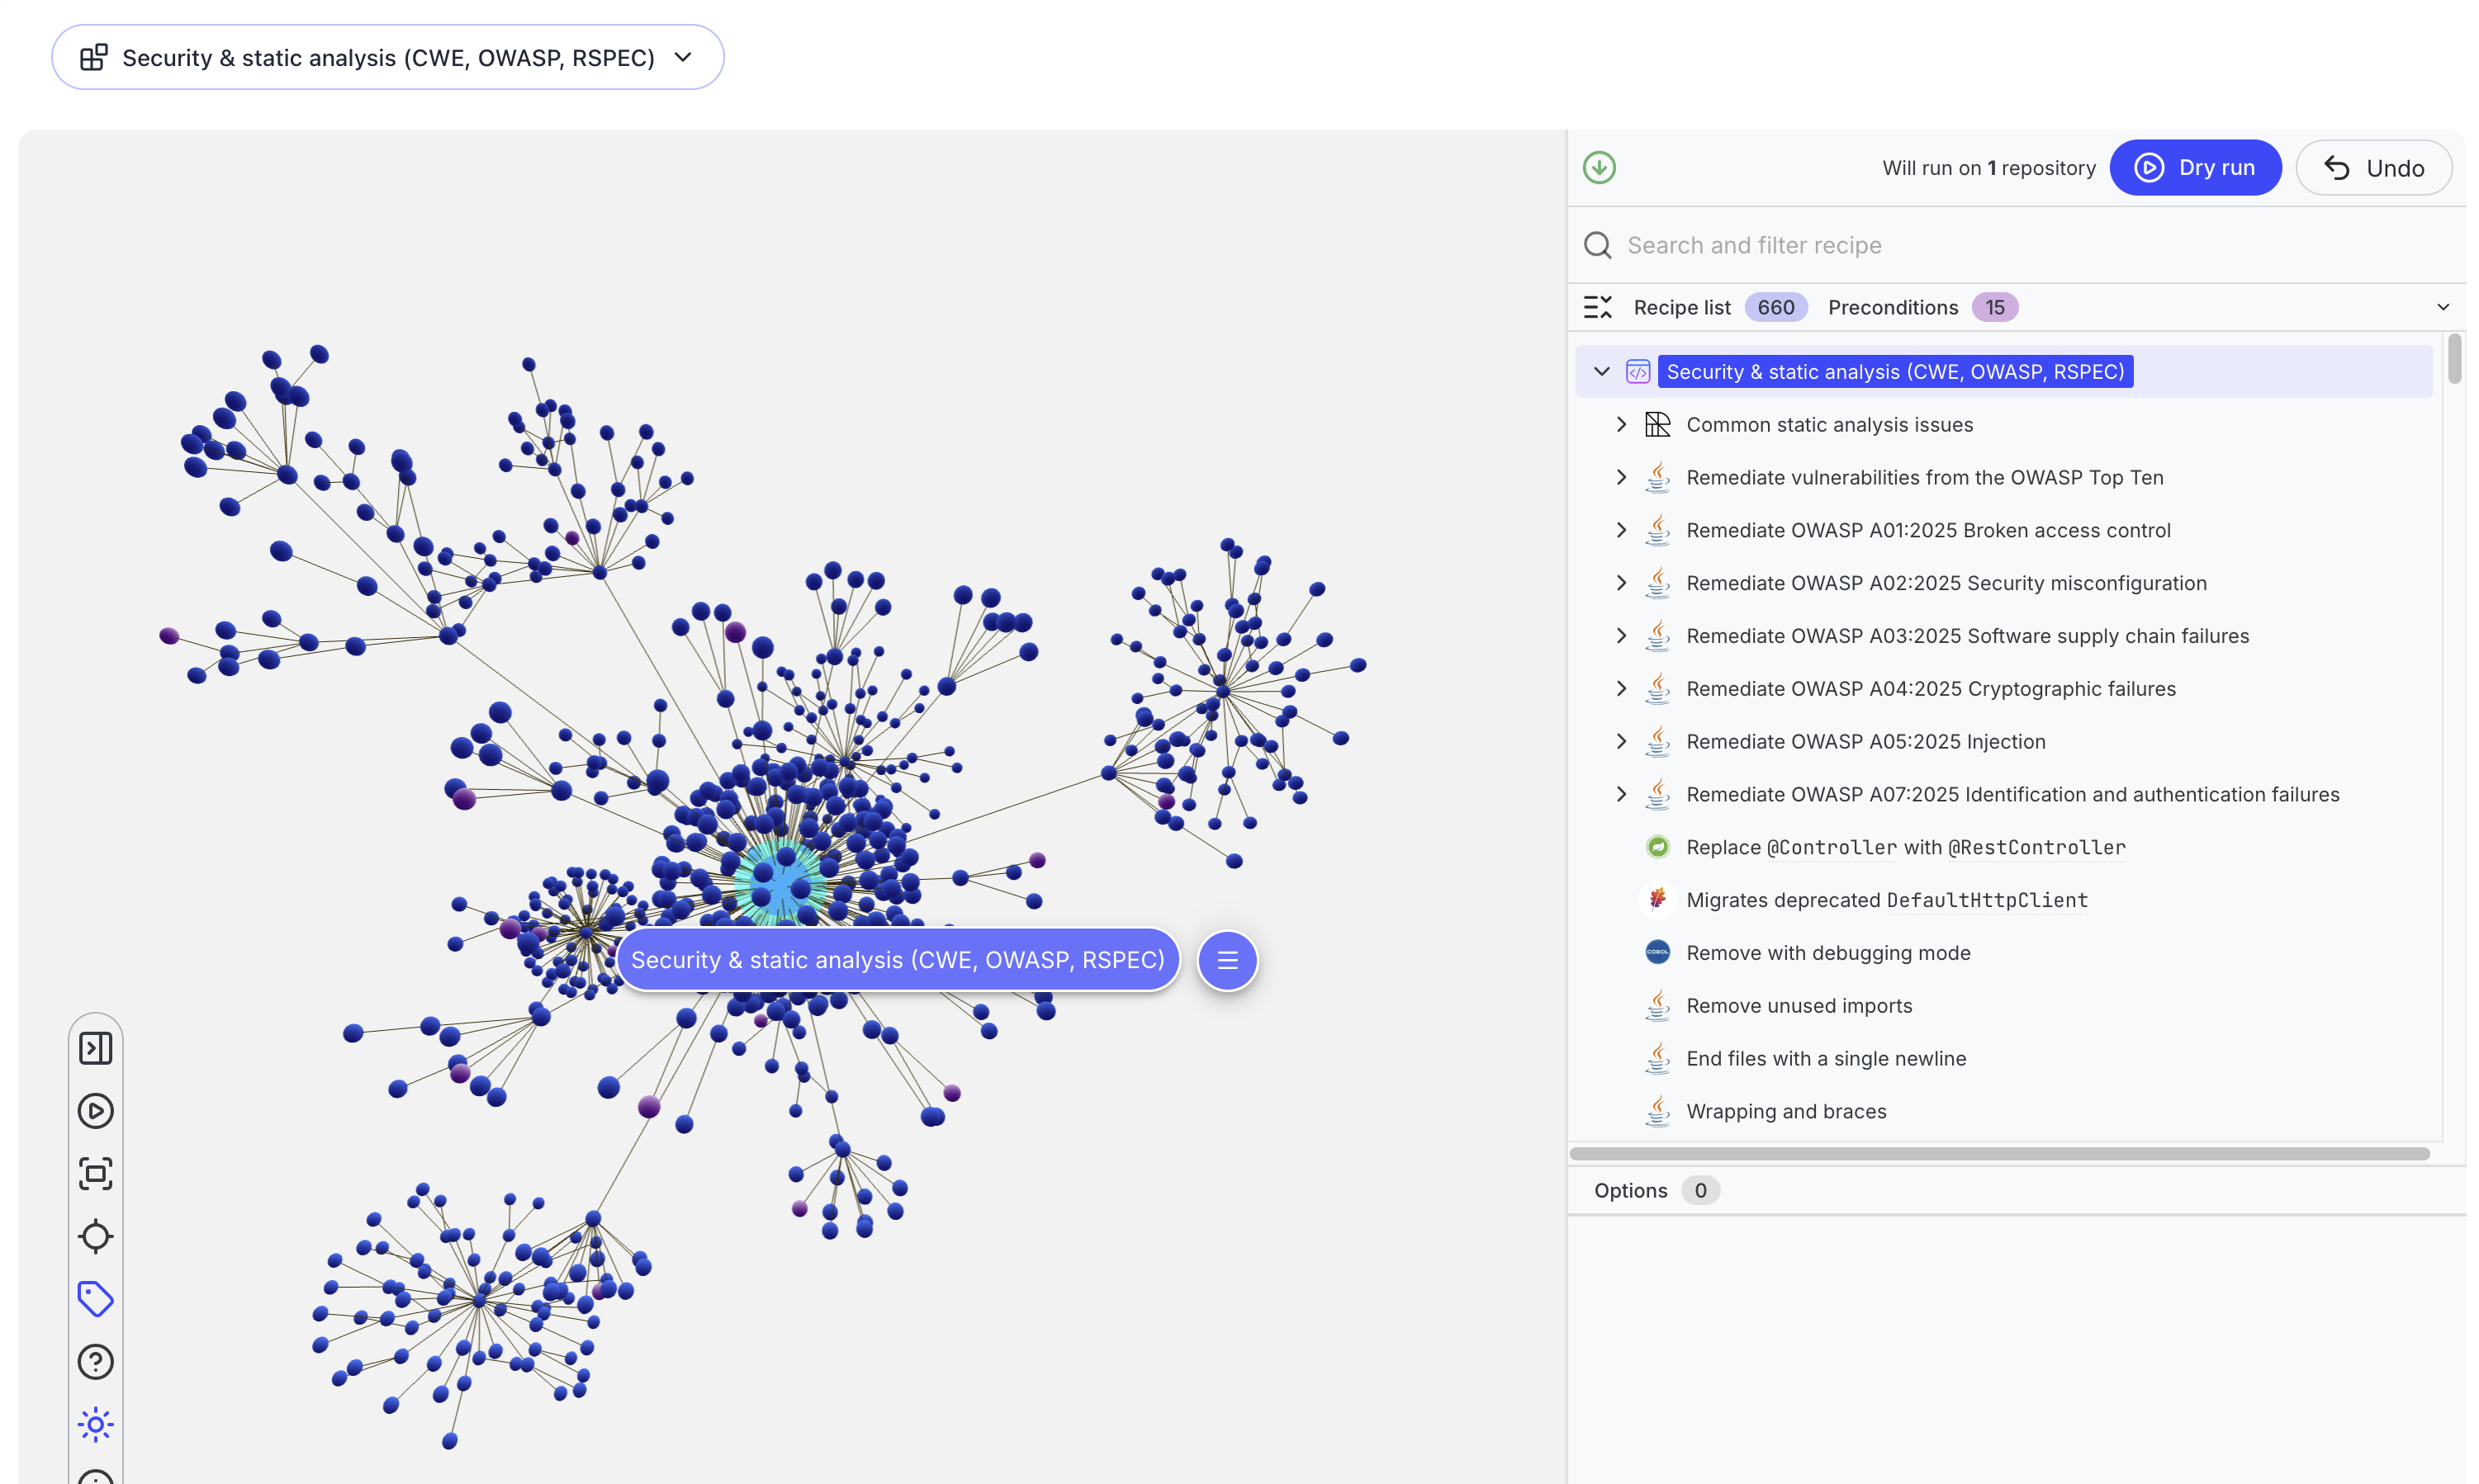Click the recipe builder icon in the top selector
The width and height of the screenshot is (2479, 1484).
(94, 58)
